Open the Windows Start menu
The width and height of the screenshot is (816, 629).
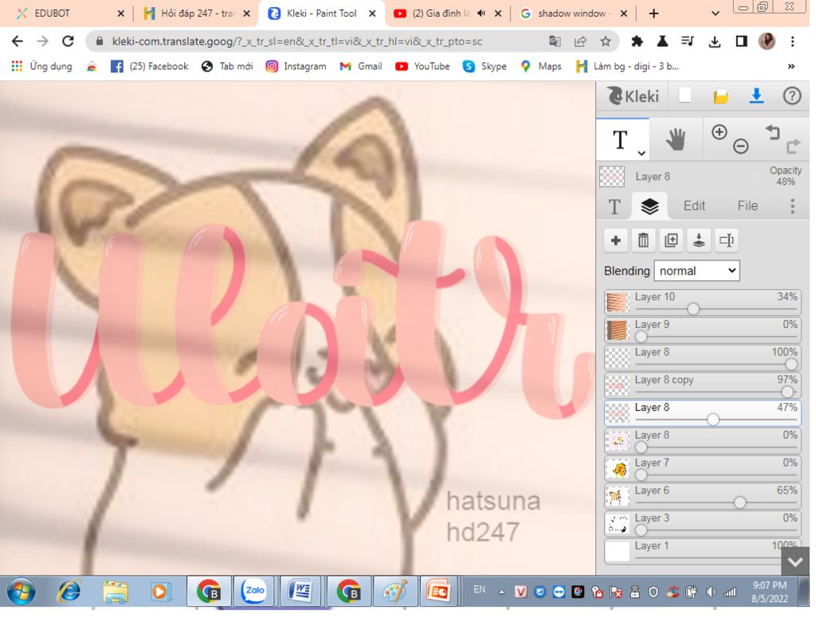tap(22, 592)
